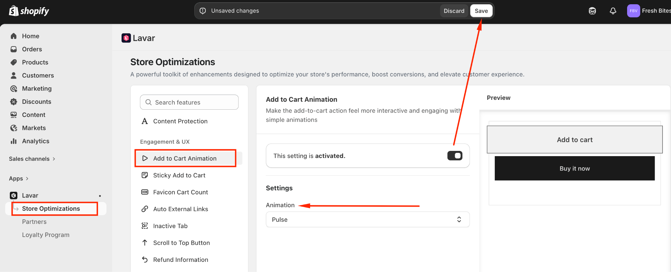671x272 pixels.
Task: Click the Orders inbox icon
Action: click(x=13, y=49)
